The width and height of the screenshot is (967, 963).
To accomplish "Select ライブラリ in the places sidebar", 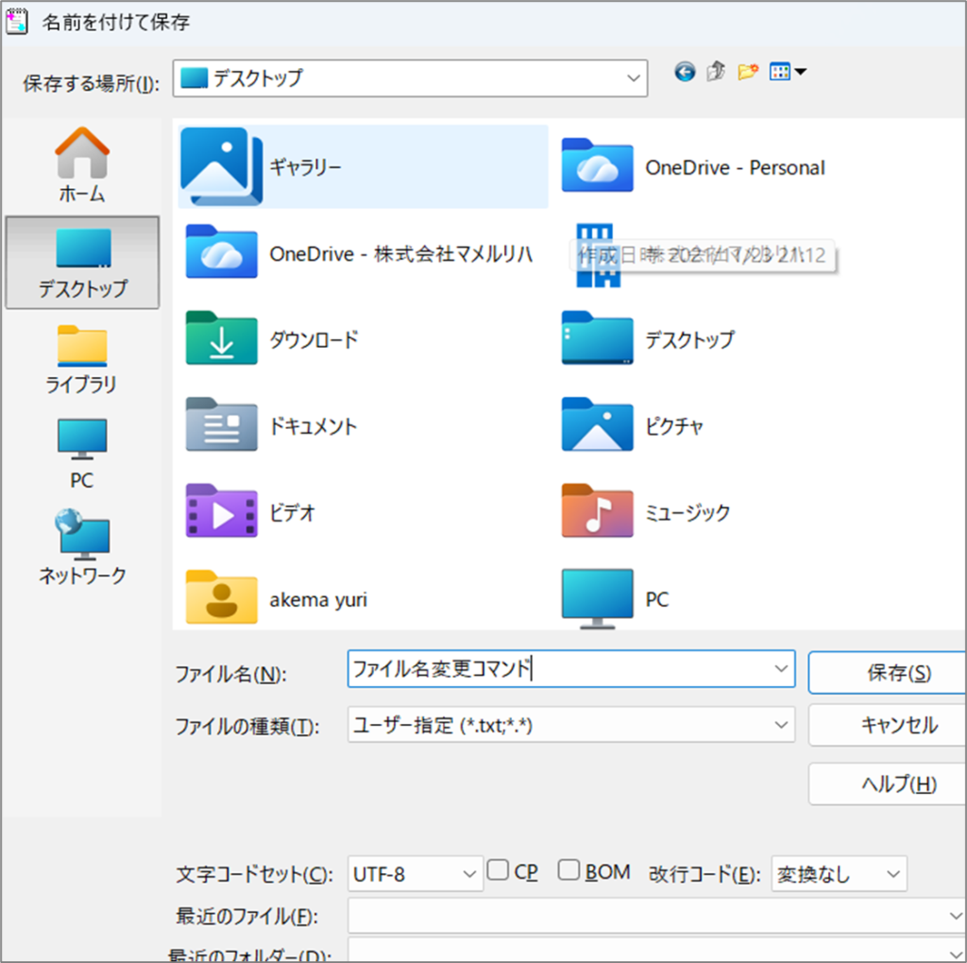I will (x=82, y=358).
